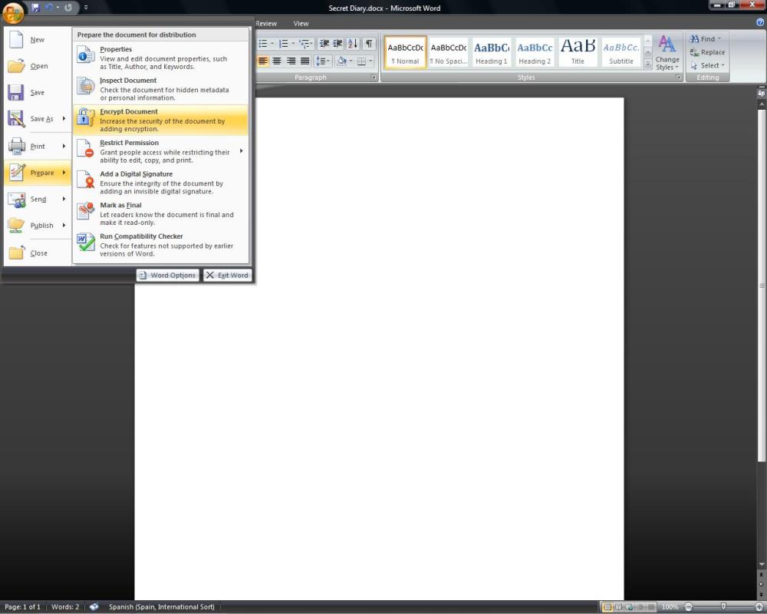
Task: Apply the Subtitle style
Action: click(x=621, y=52)
